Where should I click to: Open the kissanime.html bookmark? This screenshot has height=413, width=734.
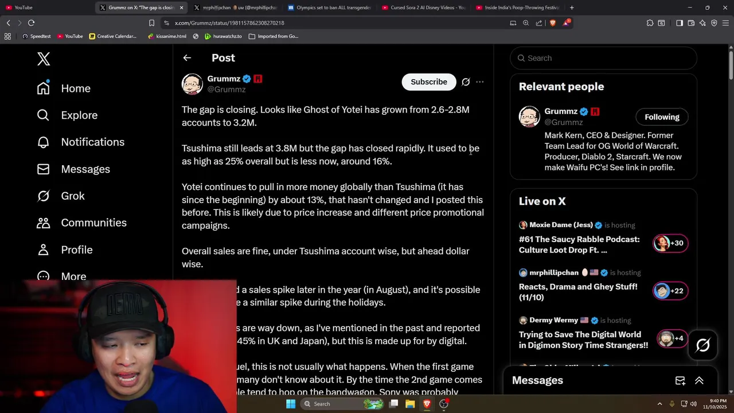coord(167,36)
